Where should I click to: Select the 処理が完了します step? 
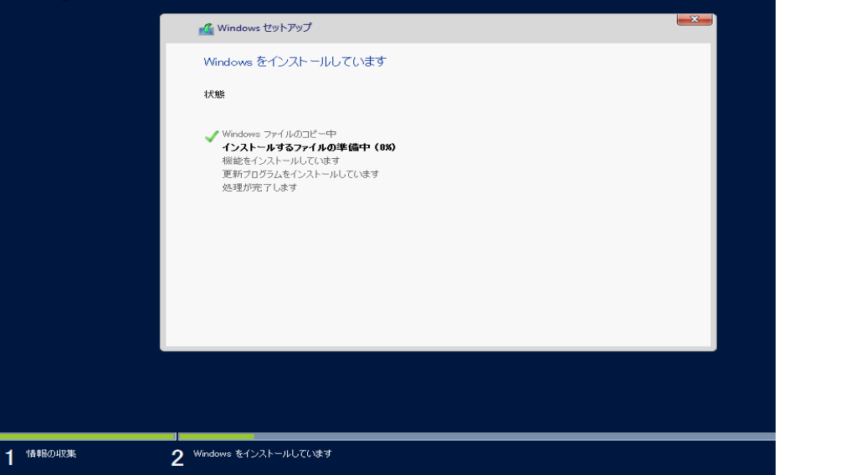(259, 187)
